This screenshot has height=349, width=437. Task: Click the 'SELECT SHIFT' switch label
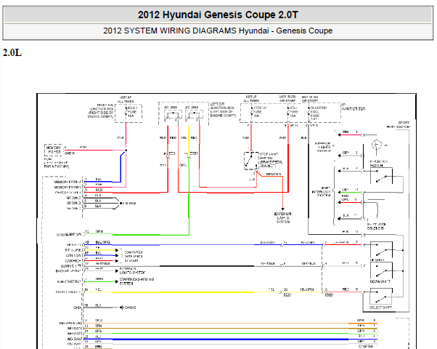(380, 308)
